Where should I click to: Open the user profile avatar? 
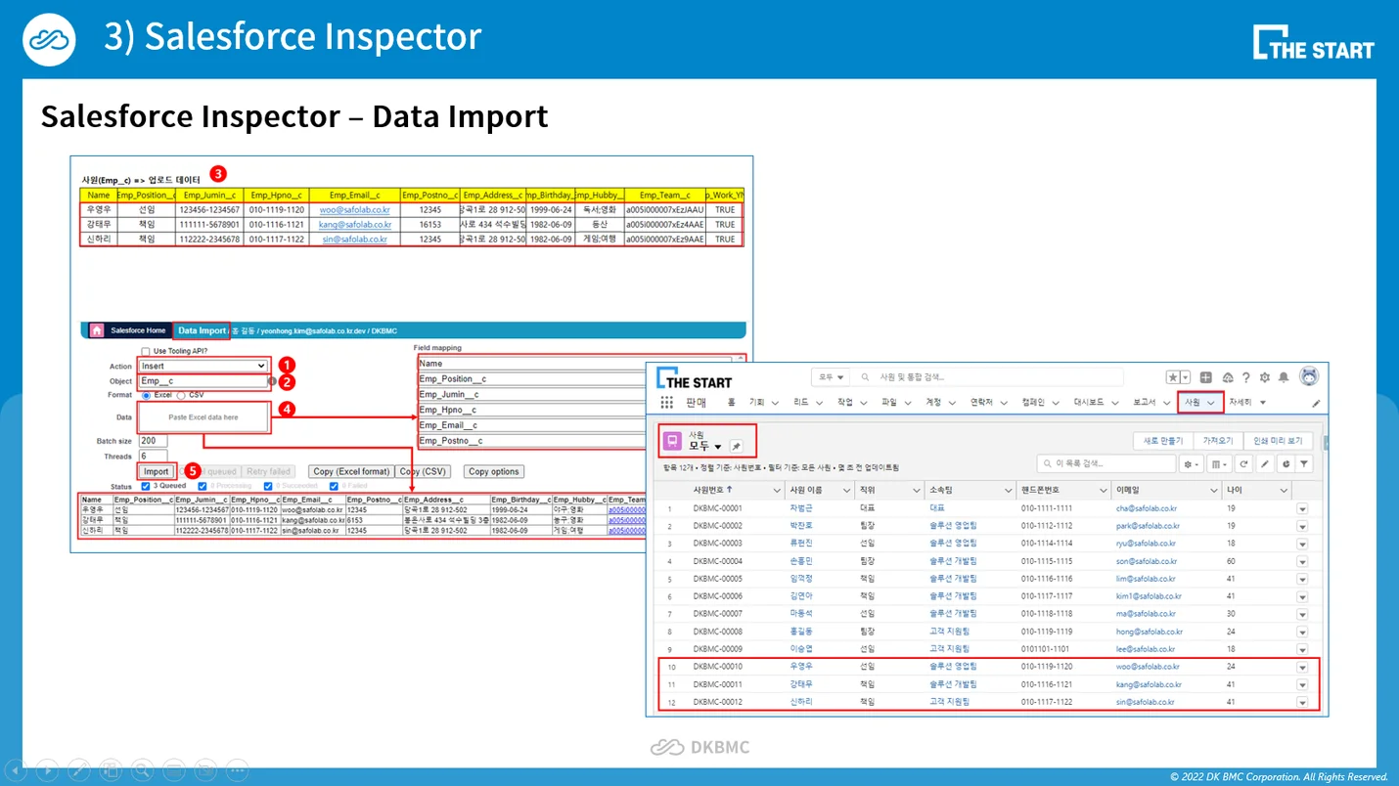coord(1309,376)
